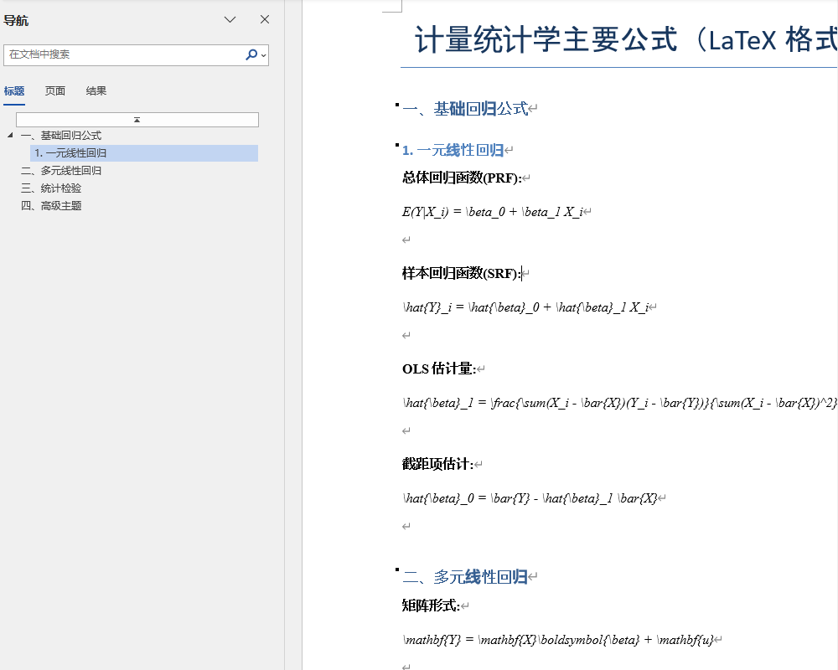The width and height of the screenshot is (838, 670).
Task: Go to 三、统计检验 in navigation
Action: (x=51, y=188)
